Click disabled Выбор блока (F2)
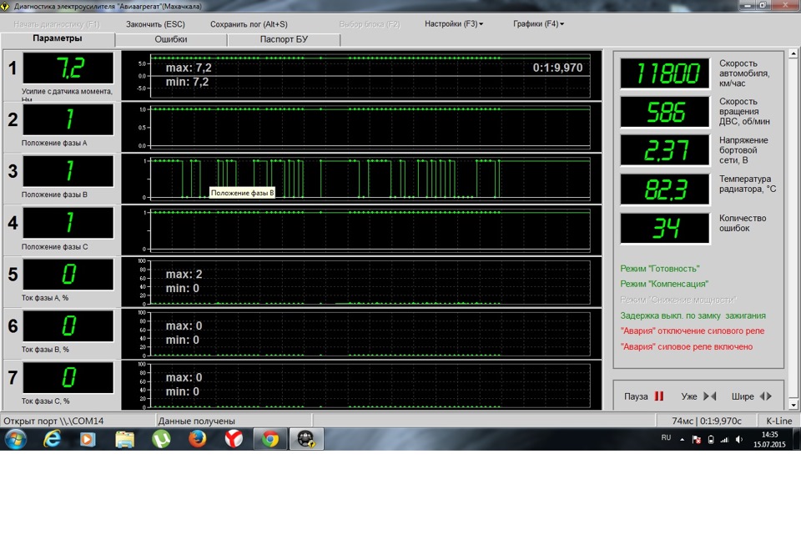The height and width of the screenshot is (545, 801). tap(370, 24)
